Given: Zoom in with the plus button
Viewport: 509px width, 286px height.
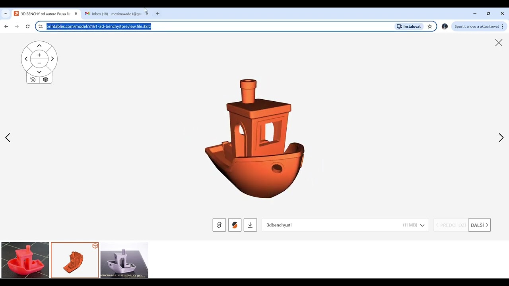Looking at the screenshot, I should click(39, 55).
